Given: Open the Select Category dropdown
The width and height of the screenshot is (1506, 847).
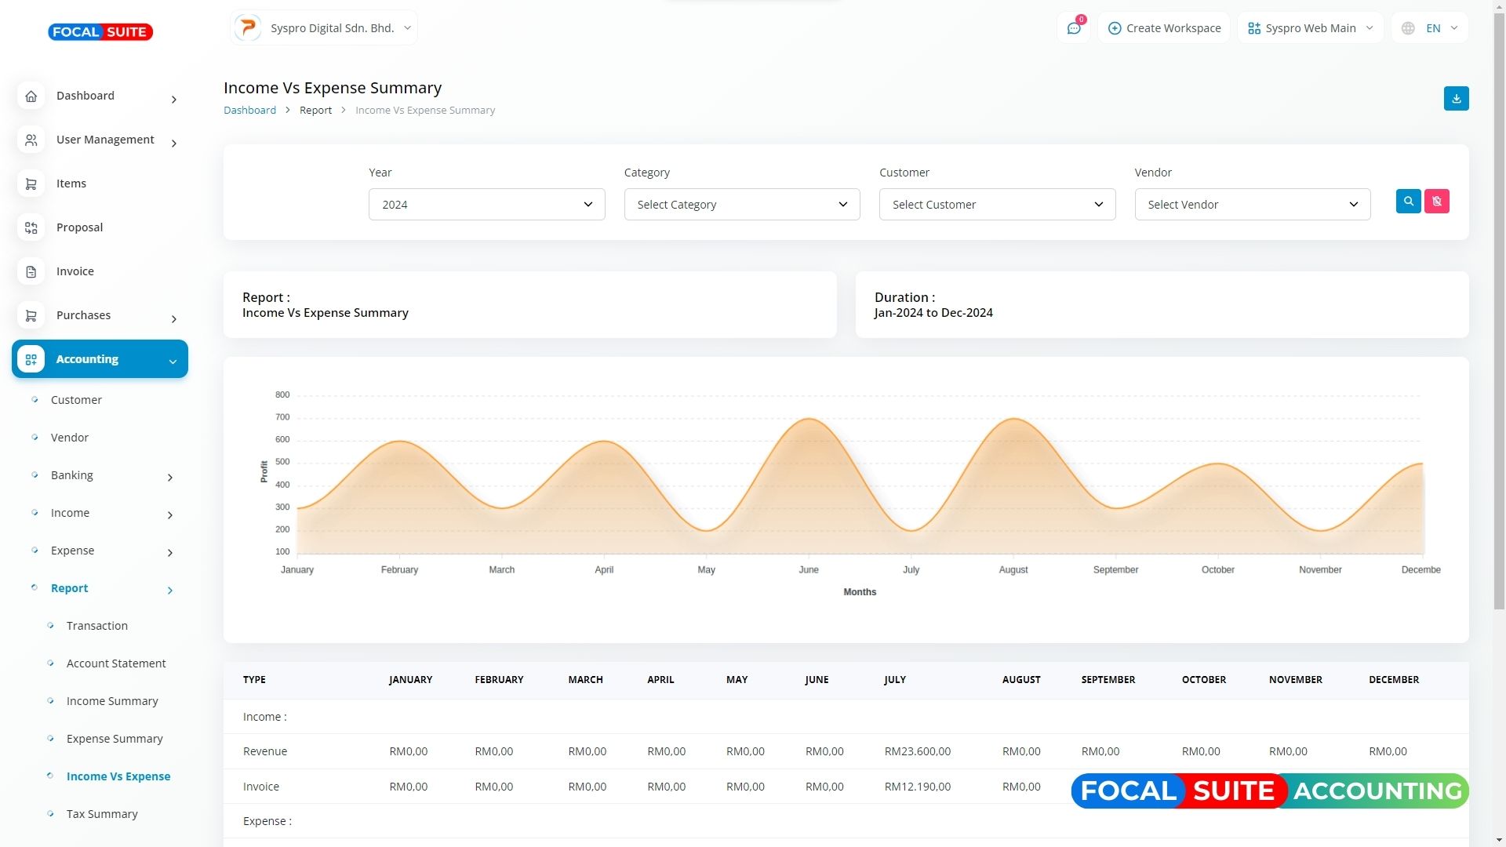Looking at the screenshot, I should tap(741, 205).
